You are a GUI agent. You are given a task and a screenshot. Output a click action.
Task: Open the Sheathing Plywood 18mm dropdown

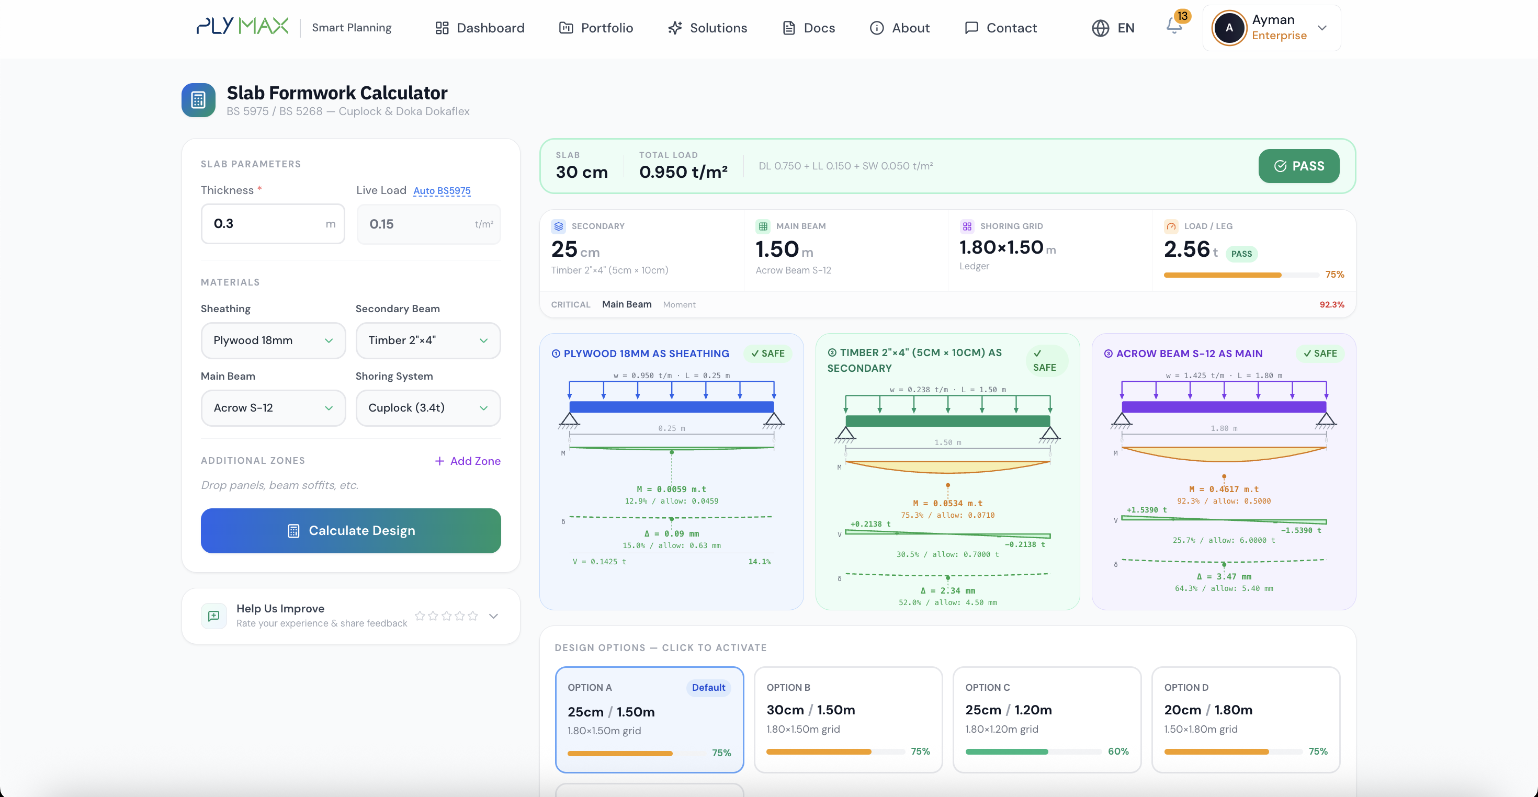tap(273, 340)
